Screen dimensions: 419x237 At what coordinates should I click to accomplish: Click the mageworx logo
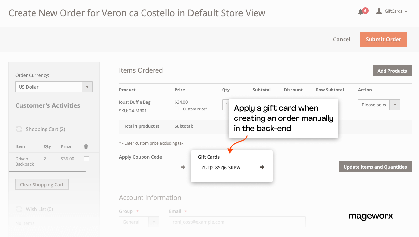[371, 216]
